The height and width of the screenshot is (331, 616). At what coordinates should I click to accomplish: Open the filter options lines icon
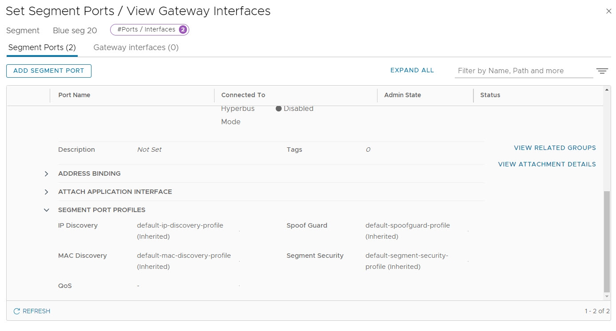602,71
